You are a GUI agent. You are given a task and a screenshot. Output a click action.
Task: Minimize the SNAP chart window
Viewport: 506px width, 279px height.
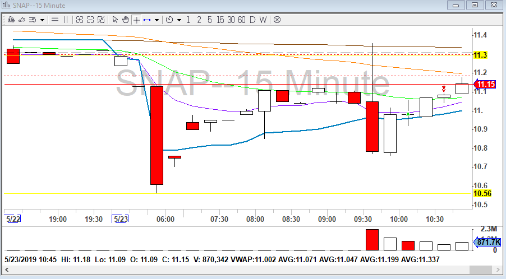click(456, 5)
